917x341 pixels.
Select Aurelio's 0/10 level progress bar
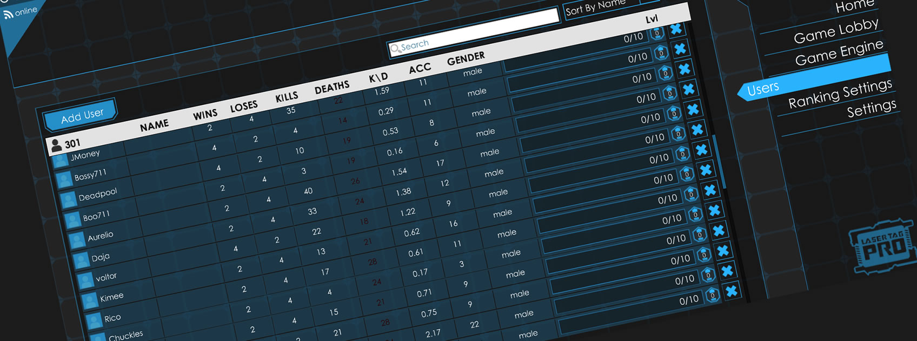pos(592,131)
